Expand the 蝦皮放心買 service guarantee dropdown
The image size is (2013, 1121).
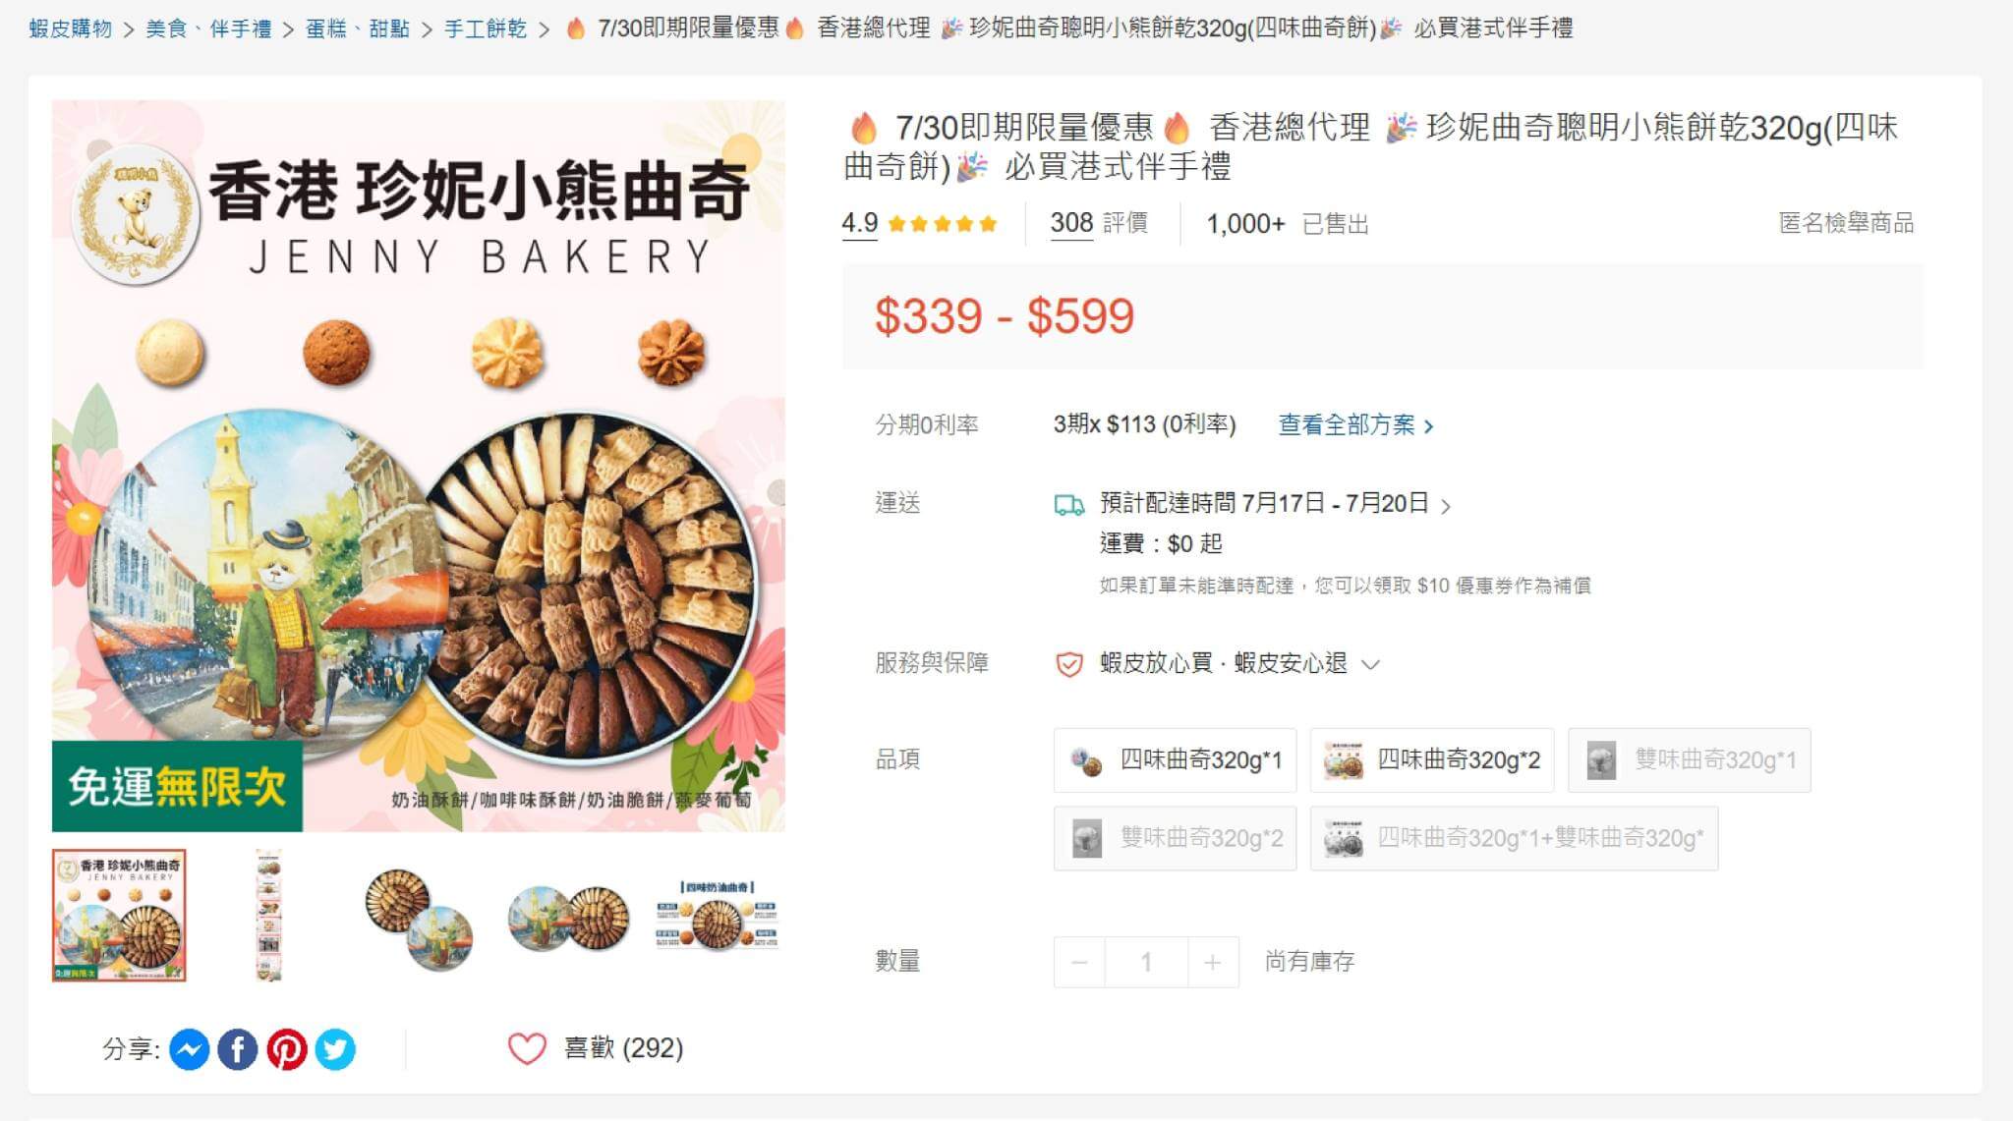pos(1370,664)
